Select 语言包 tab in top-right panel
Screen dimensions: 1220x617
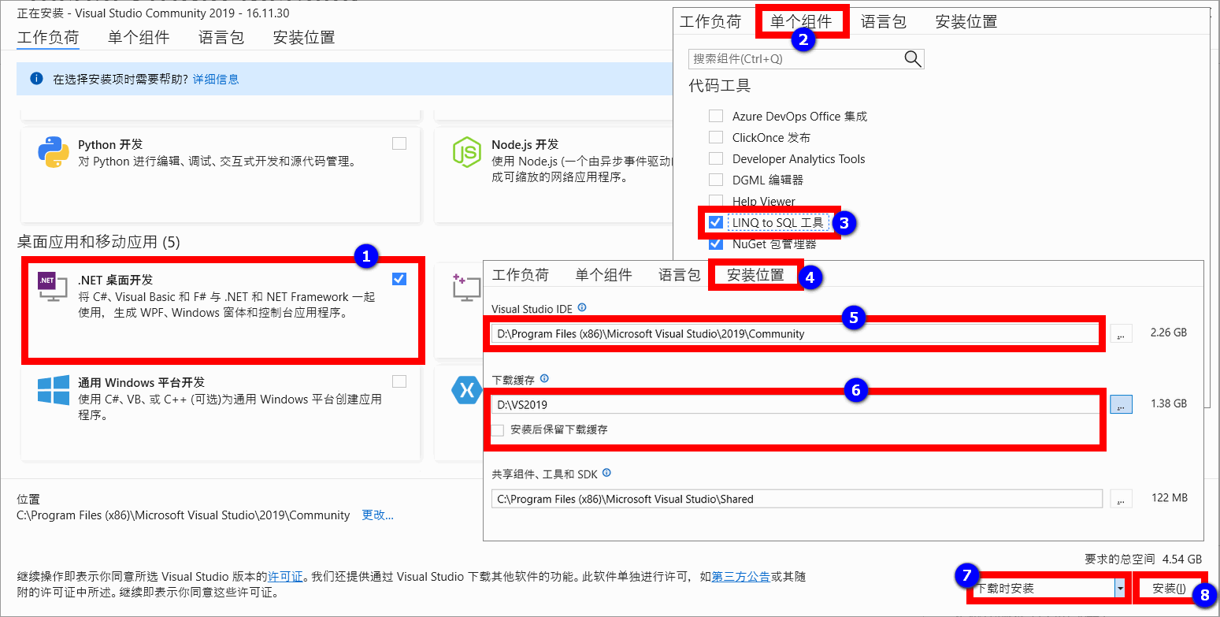[x=884, y=22]
